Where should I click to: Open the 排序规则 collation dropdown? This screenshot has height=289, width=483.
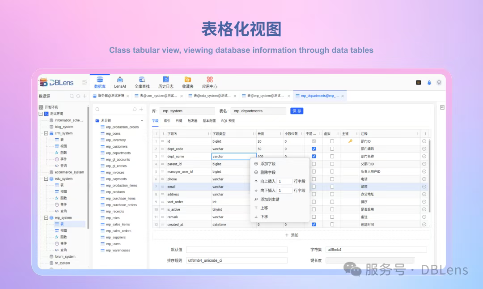[x=237, y=260]
